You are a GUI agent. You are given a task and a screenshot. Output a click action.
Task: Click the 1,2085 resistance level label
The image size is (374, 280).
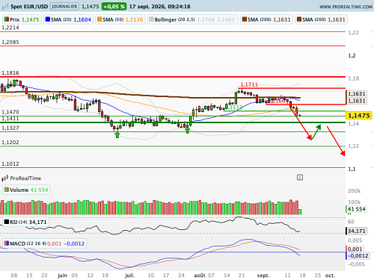10,42
